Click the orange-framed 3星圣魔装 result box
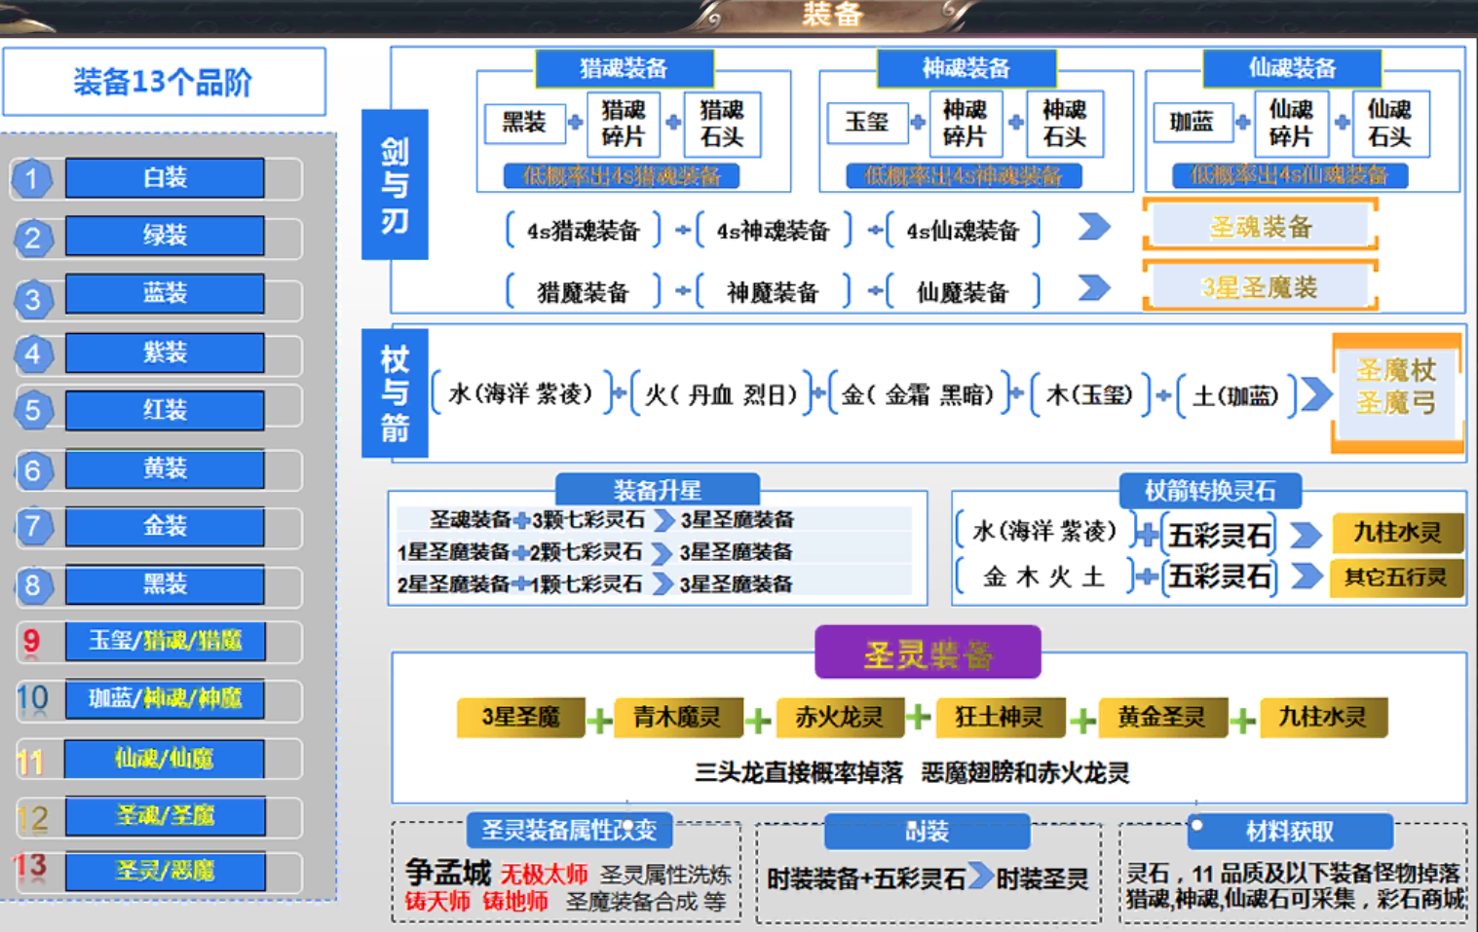 (1261, 287)
